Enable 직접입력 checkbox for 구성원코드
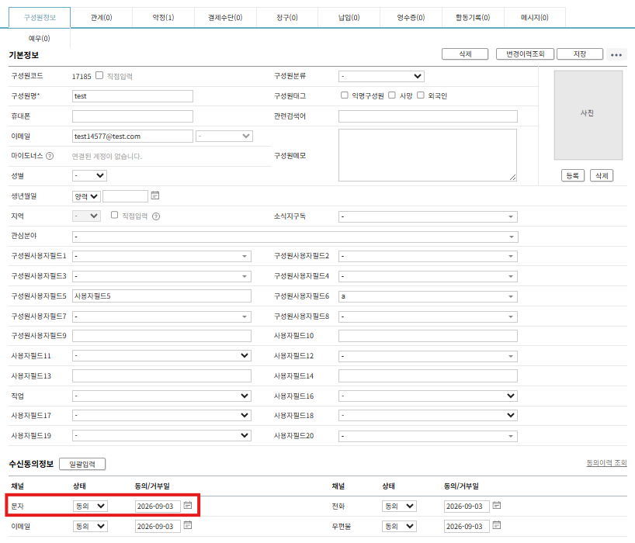 (x=99, y=75)
